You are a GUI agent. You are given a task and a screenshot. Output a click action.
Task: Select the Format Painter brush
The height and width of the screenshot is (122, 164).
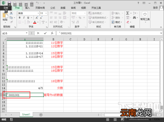click(x=11, y=22)
